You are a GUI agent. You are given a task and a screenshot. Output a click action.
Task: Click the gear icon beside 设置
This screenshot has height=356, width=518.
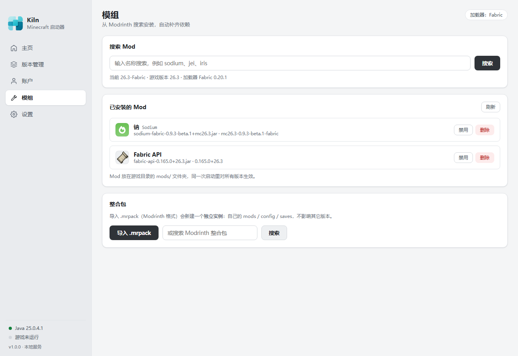click(14, 114)
